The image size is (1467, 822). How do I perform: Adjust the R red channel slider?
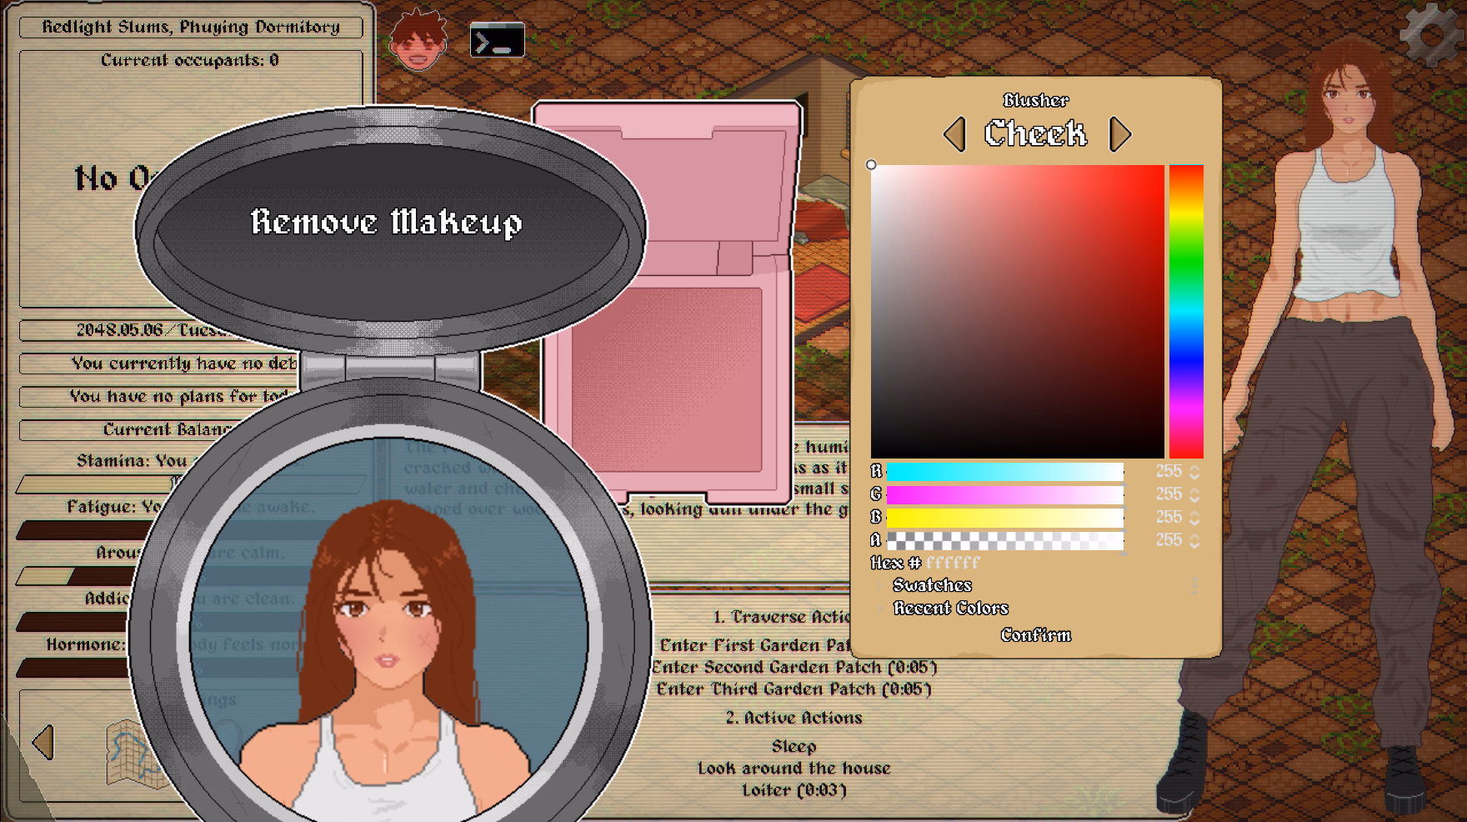tap(1005, 472)
